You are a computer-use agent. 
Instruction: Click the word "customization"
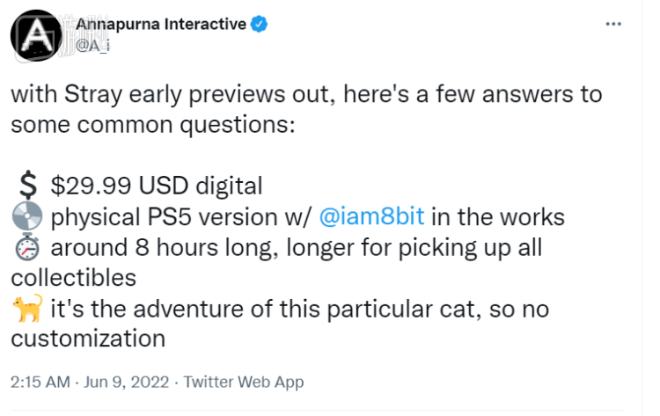point(88,339)
